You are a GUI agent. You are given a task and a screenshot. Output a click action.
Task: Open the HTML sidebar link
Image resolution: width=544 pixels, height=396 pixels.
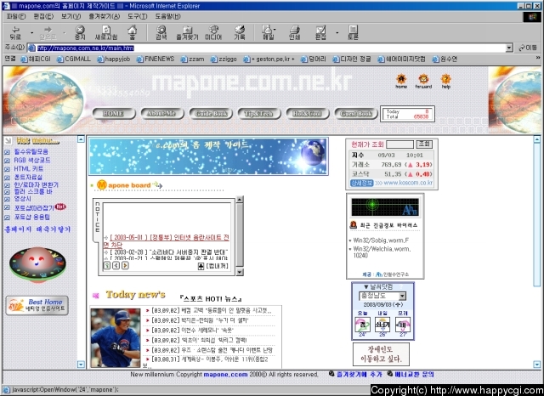point(28,169)
